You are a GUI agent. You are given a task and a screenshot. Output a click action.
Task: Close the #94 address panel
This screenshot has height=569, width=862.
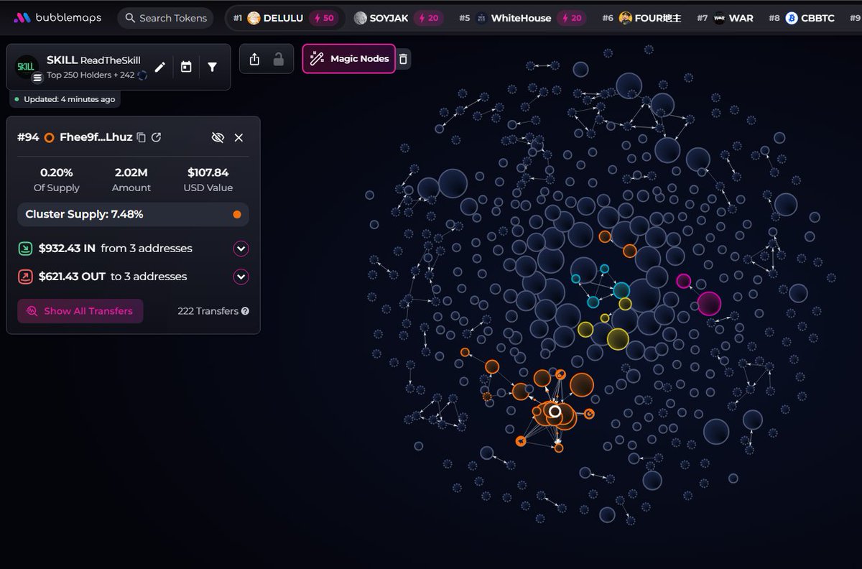(239, 137)
